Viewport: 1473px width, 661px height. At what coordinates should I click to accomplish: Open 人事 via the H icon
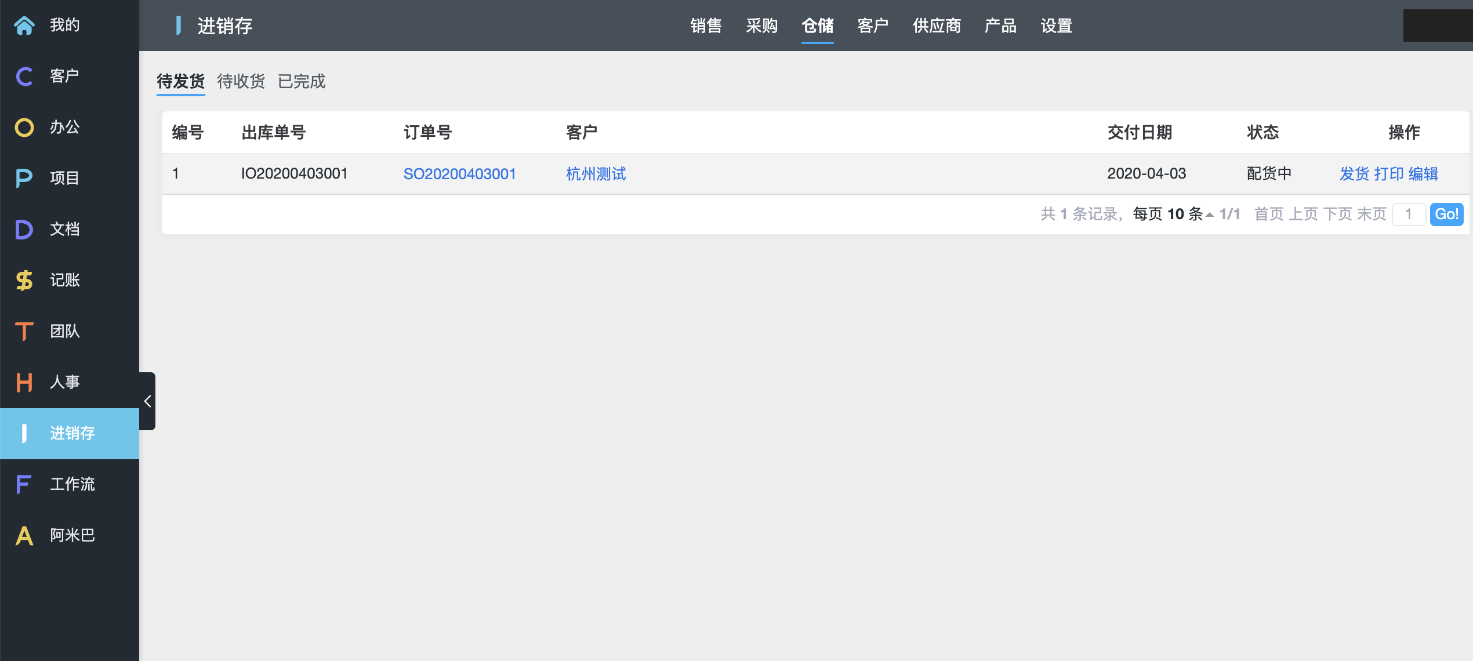point(24,383)
